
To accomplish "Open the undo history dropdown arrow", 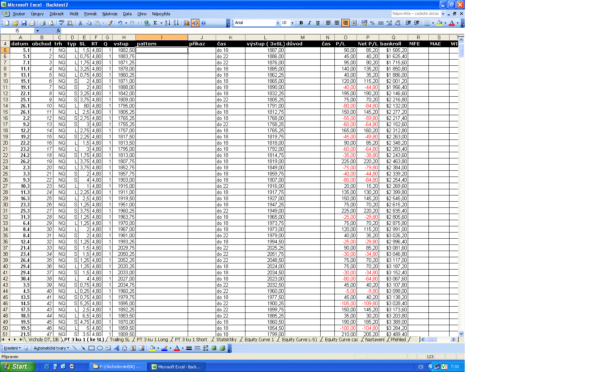I will click(126, 23).
